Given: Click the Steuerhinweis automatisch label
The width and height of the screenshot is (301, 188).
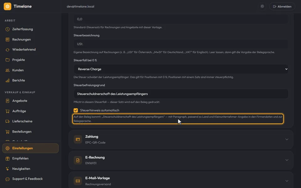Looking at the screenshot, I should click(x=100, y=110).
